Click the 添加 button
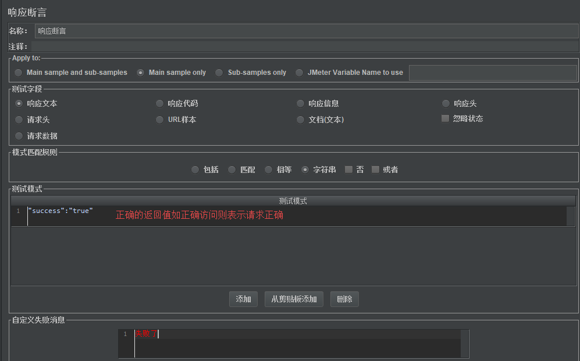 243,299
